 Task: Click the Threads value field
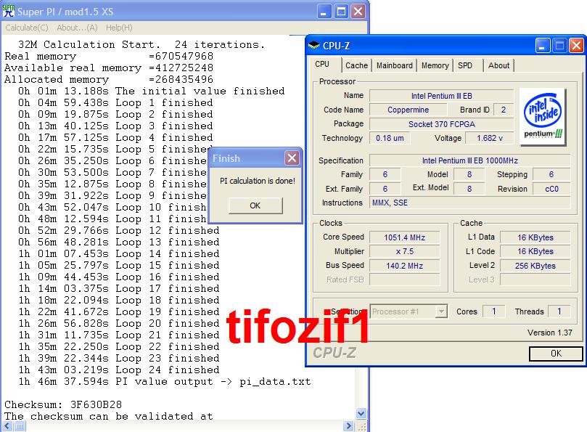click(559, 311)
